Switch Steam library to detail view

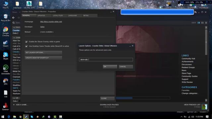[199, 23]
